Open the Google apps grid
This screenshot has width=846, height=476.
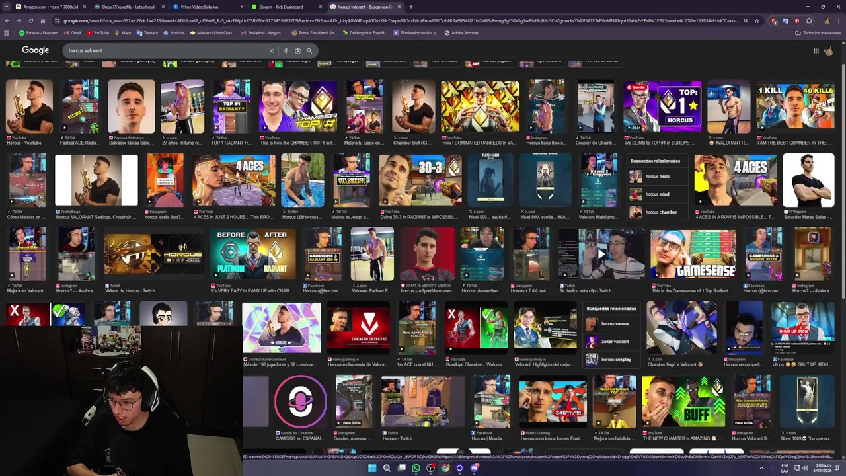(816, 51)
